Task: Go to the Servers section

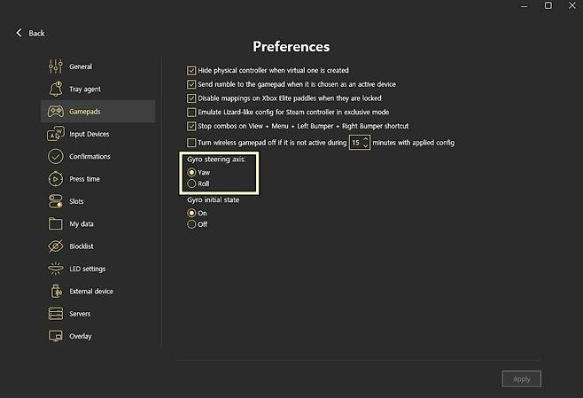Action: (x=80, y=314)
